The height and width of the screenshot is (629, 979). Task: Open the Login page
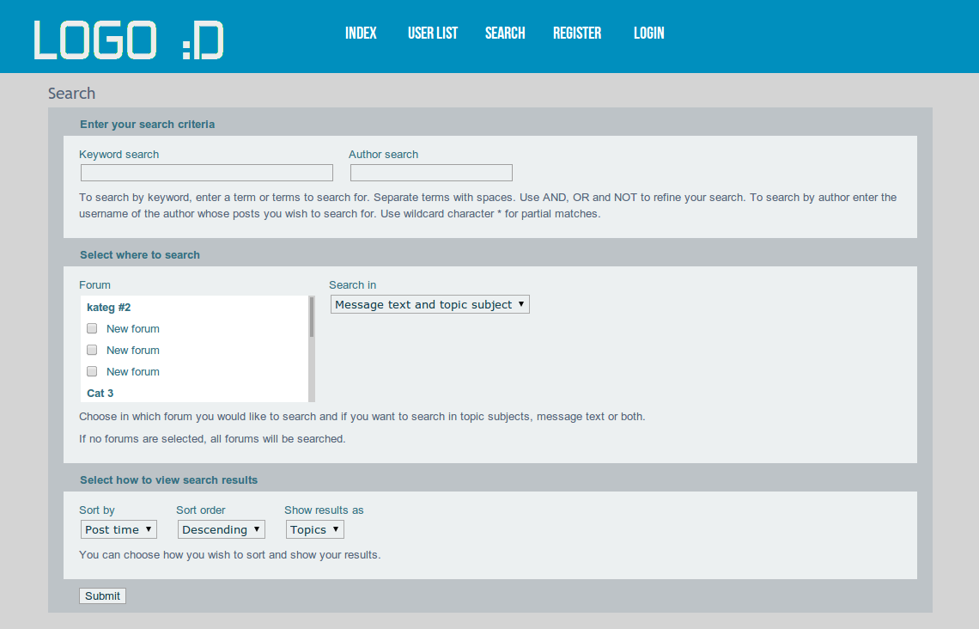648,34
